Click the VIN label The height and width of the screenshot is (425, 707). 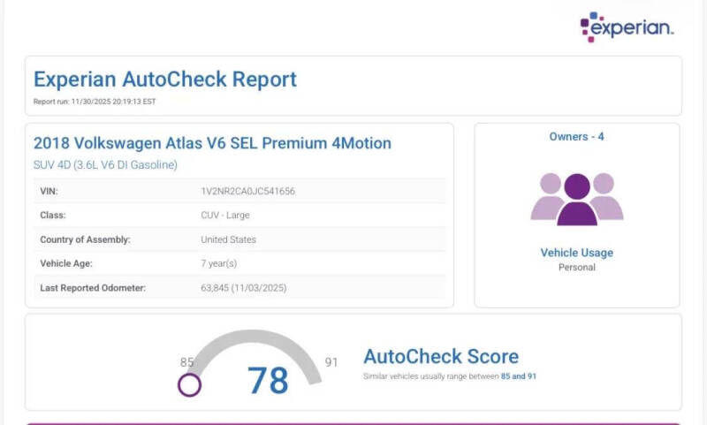[x=49, y=191]
